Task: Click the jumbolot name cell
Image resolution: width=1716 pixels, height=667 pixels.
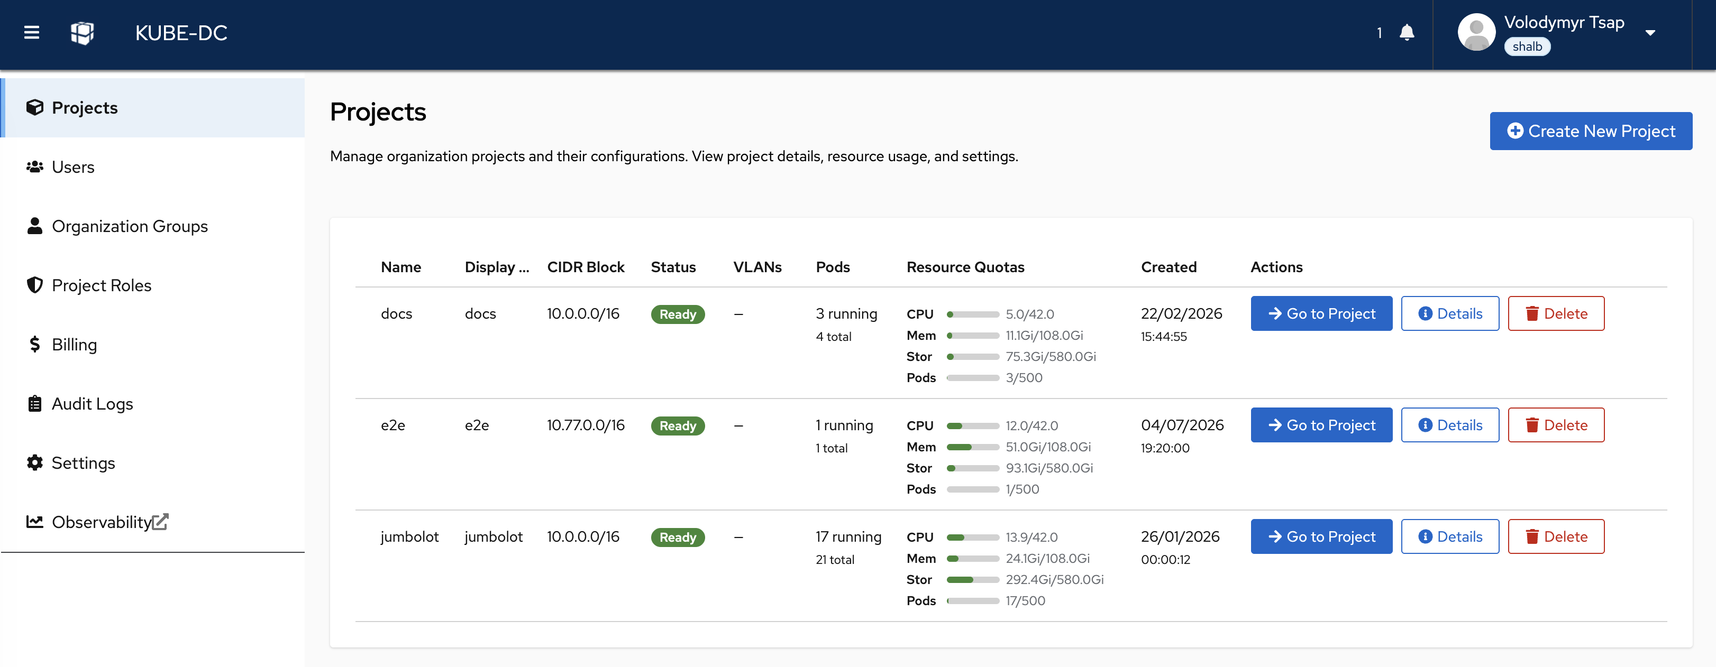Action: (x=409, y=536)
